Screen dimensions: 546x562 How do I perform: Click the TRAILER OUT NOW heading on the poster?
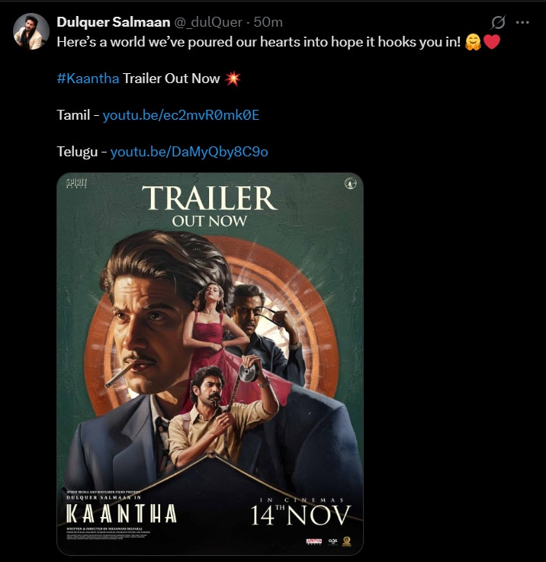tap(210, 206)
